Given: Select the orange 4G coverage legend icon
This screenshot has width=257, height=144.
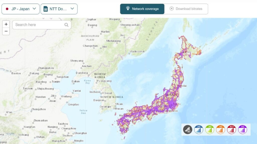Looking at the screenshot, I should [x=221, y=130].
